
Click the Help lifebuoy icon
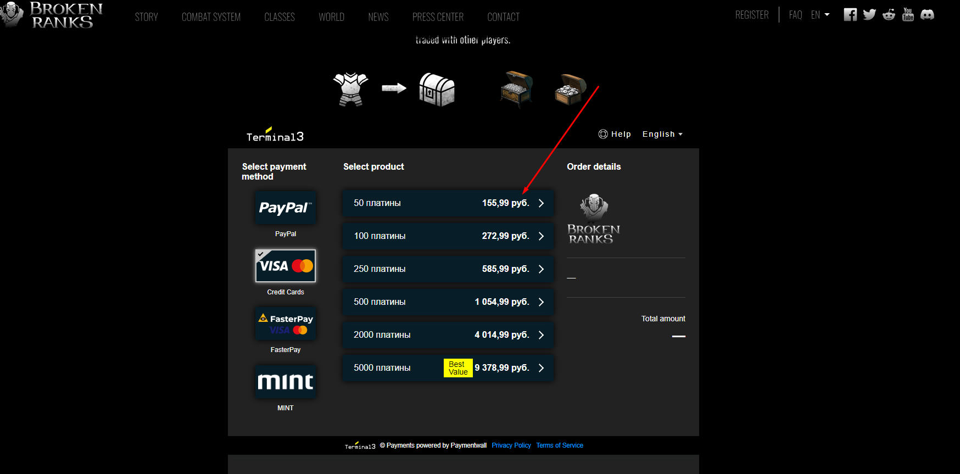pos(603,134)
